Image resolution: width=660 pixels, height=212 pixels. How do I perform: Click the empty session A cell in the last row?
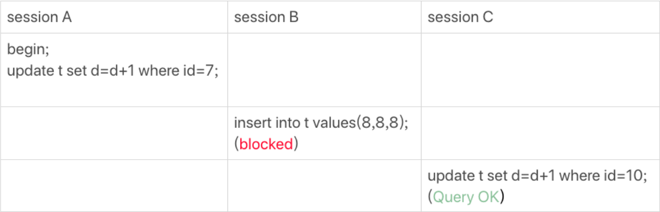114,186
